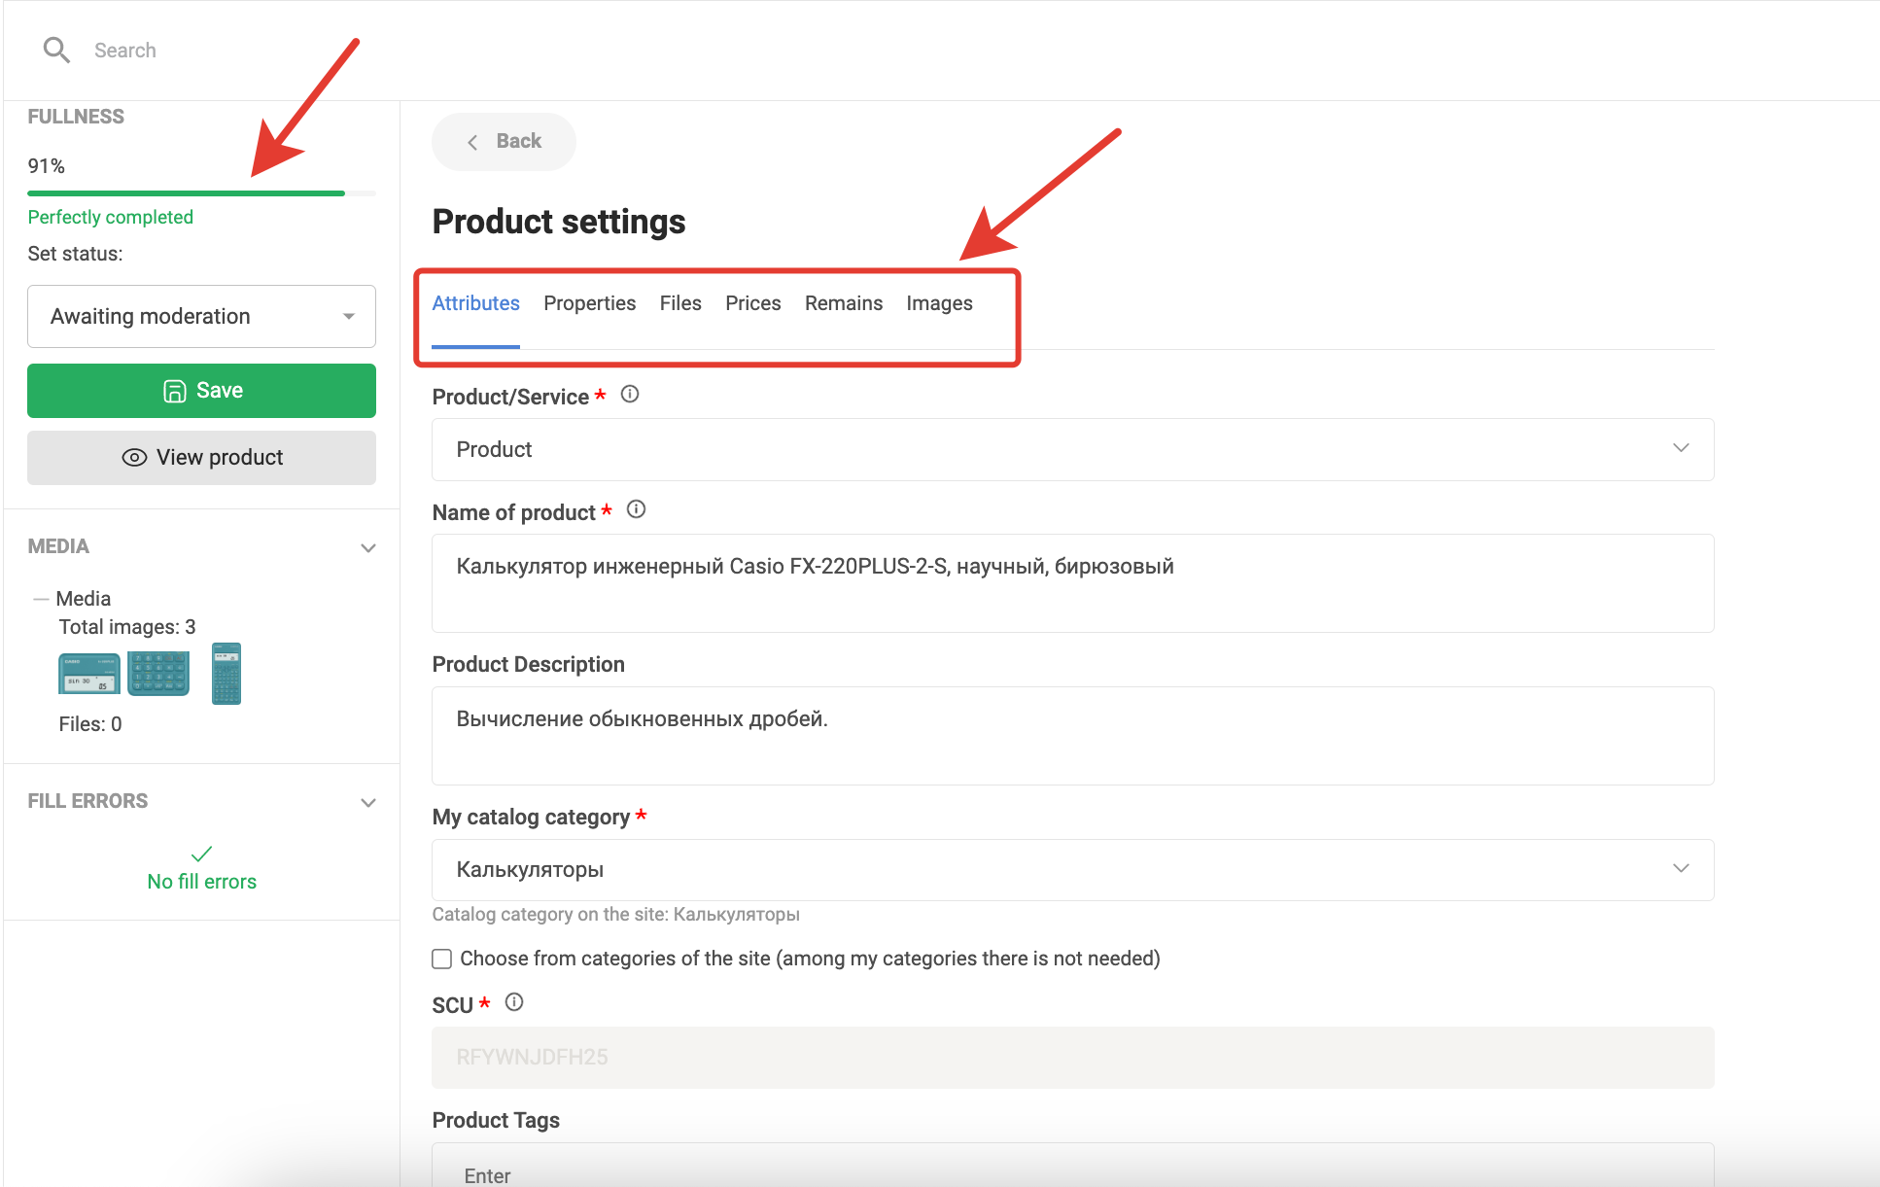Open the Awaiting moderation status dropdown
This screenshot has width=1880, height=1187.
(x=201, y=316)
